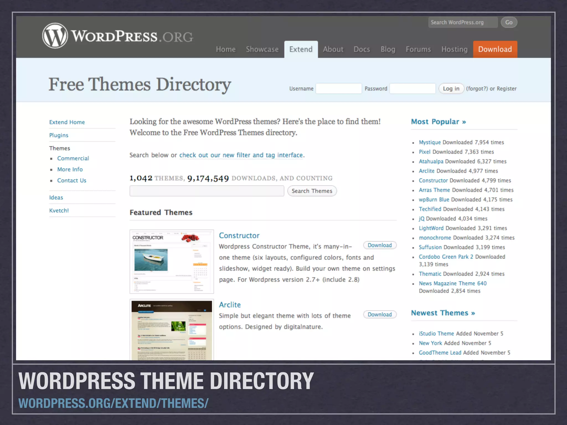
Task: Open the Arclite theme thumbnail
Action: [x=172, y=330]
